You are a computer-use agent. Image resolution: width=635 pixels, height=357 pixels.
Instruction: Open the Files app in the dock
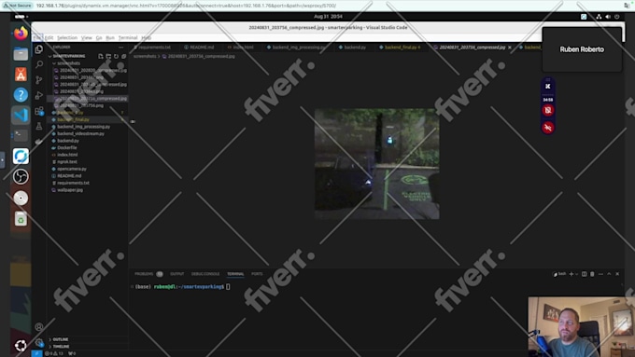[x=21, y=53]
